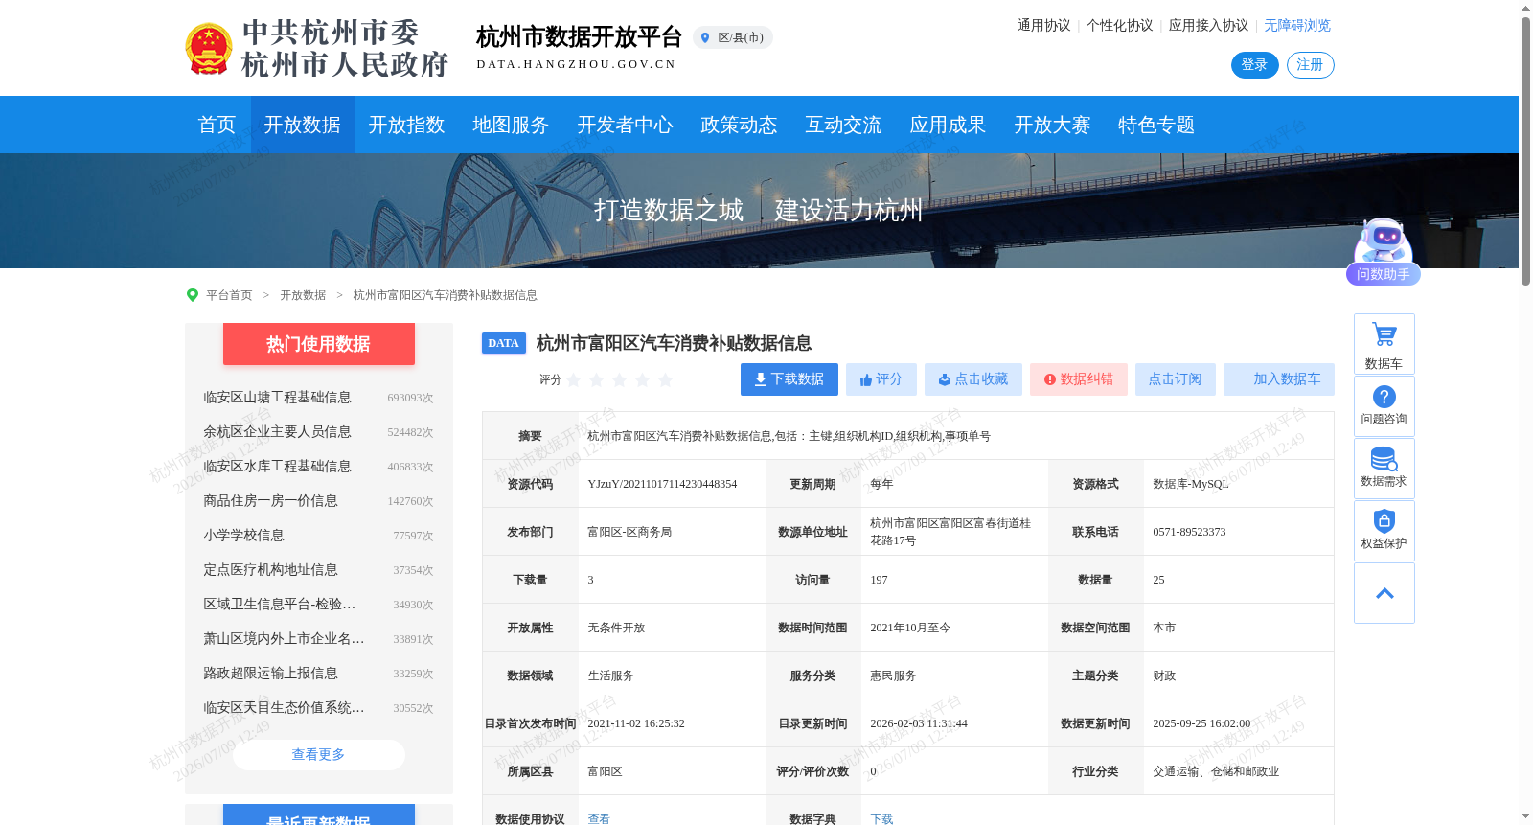Open 临安区山塘工程基础信息 in hot data

[277, 398]
